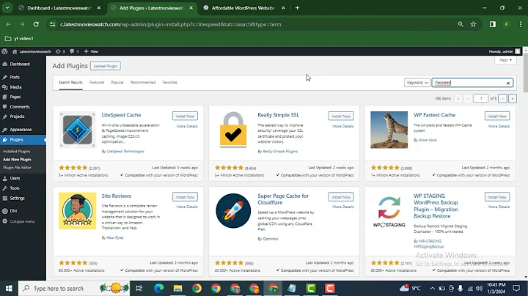The image size is (528, 296).
Task: Switch to Affordable WordPress Website tab
Action: tap(245, 8)
